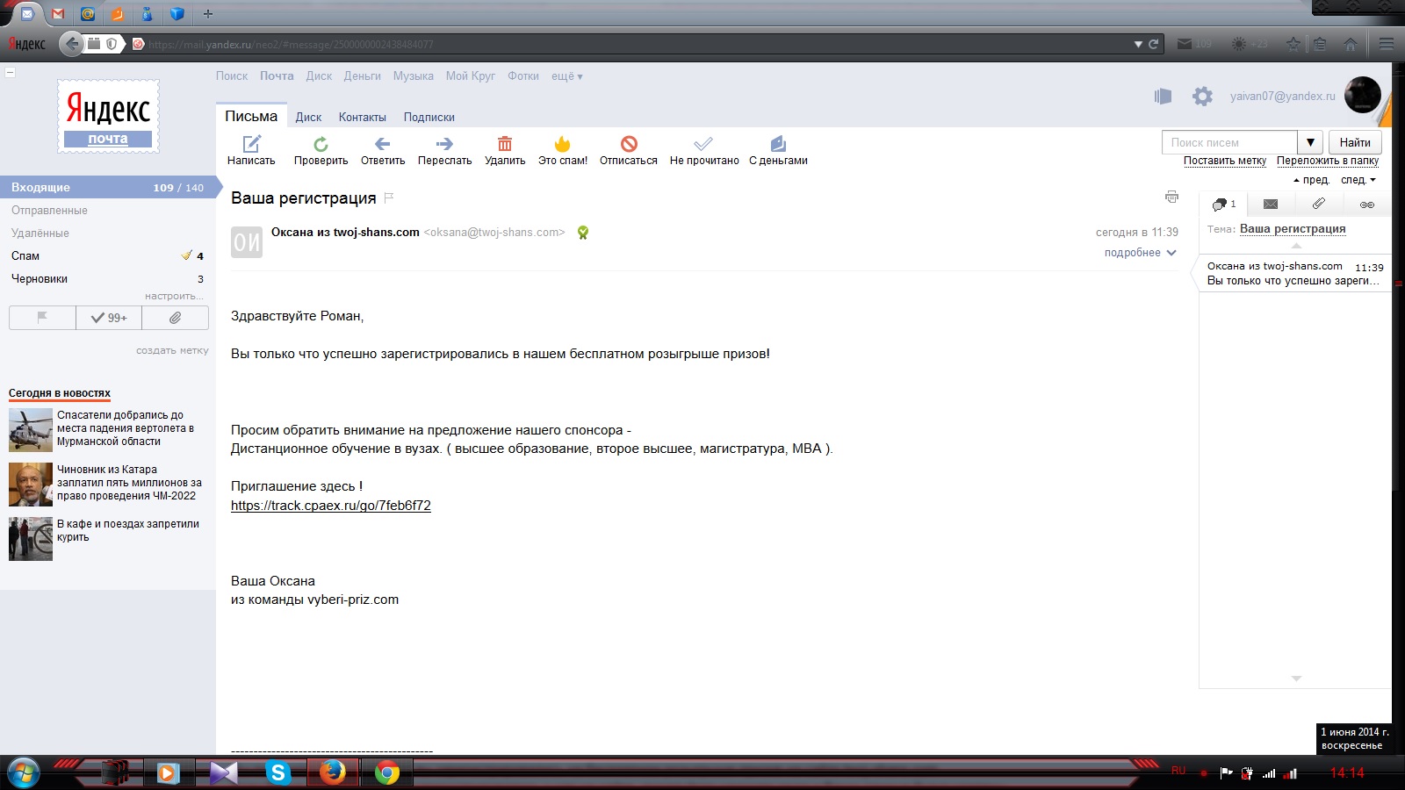Reload the page in browser address bar
Viewport: 1405px width, 790px height.
[1153, 44]
